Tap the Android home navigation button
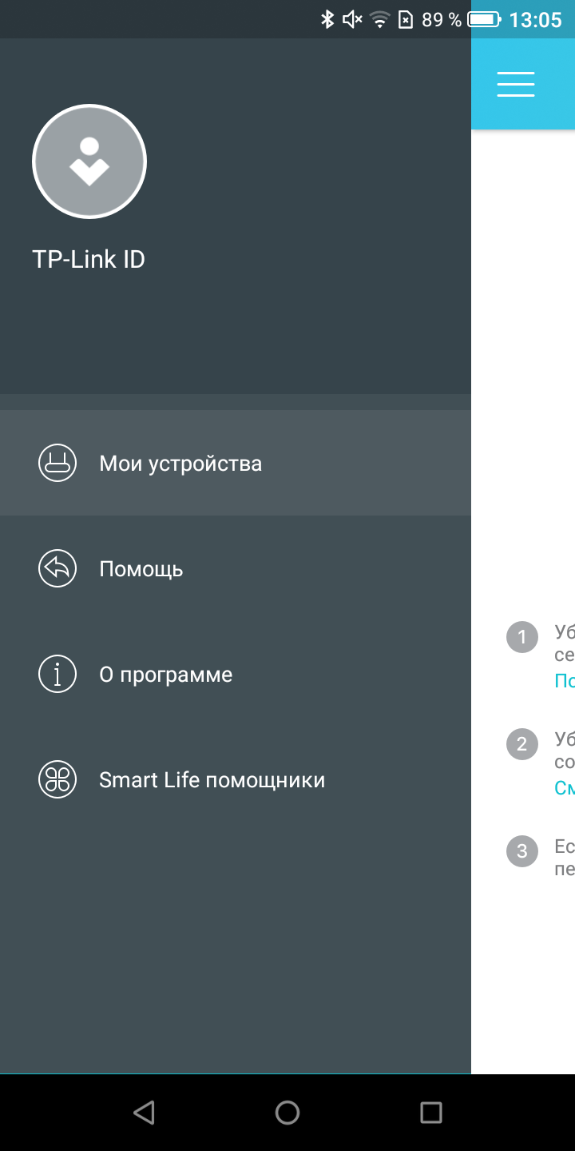This screenshot has width=575, height=1151. (287, 1112)
